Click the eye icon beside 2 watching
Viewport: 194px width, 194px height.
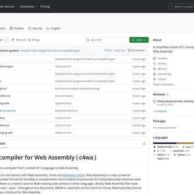(x=154, y=74)
